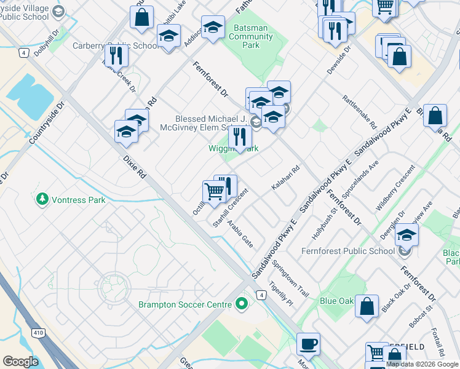This screenshot has width=460, height=369.
Task: Open the Map data ©2026 Google attribution
Action: tap(422, 365)
